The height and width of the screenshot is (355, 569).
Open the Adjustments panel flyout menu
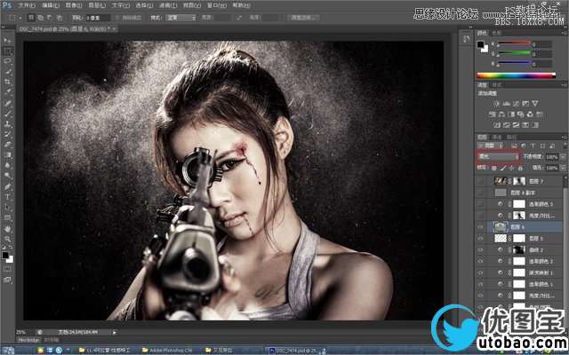pos(564,85)
